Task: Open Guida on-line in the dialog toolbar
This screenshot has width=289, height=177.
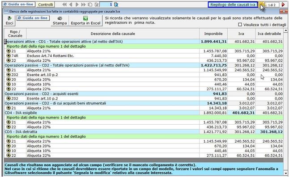Action: 33,18
